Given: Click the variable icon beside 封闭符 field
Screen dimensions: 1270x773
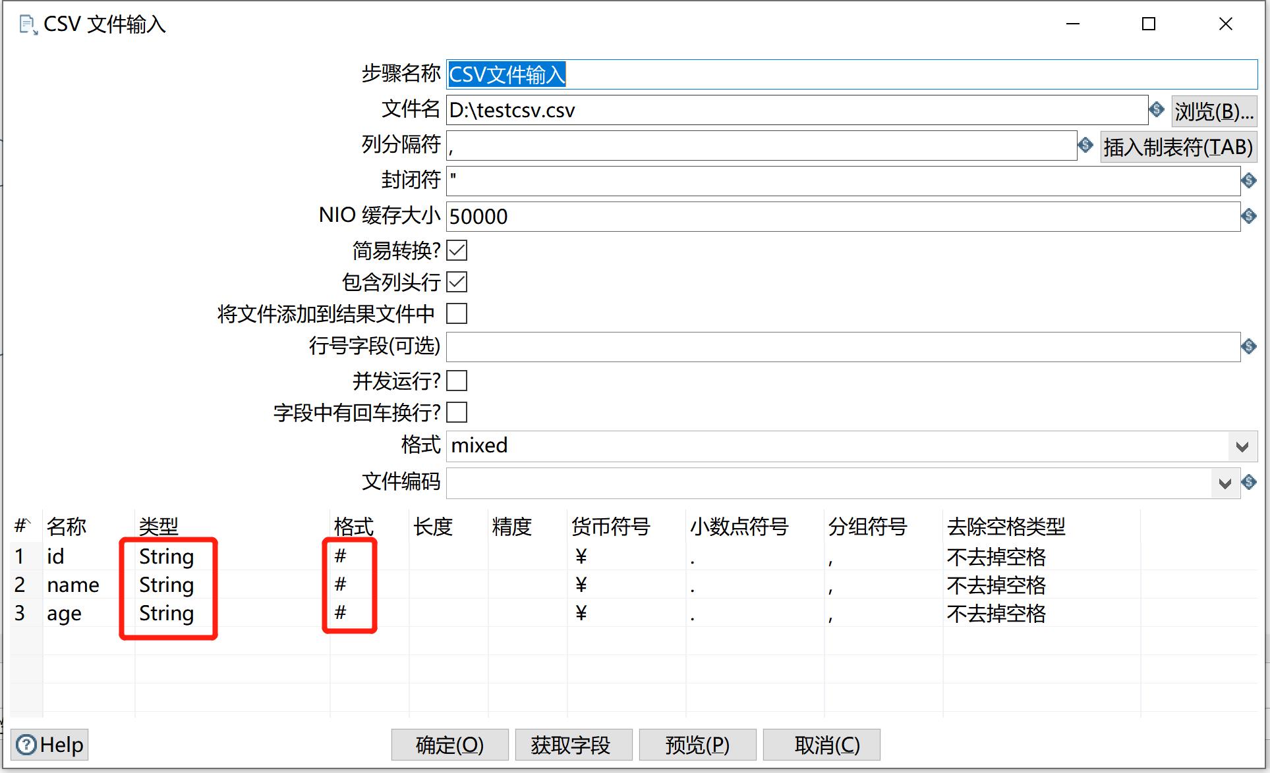Looking at the screenshot, I should pyautogui.click(x=1249, y=180).
